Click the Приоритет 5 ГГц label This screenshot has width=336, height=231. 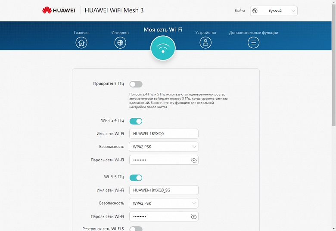(109, 83)
